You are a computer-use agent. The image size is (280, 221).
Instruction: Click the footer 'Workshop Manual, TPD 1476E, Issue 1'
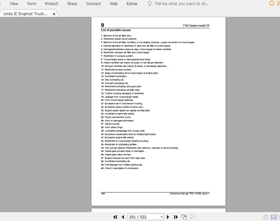tap(190, 194)
